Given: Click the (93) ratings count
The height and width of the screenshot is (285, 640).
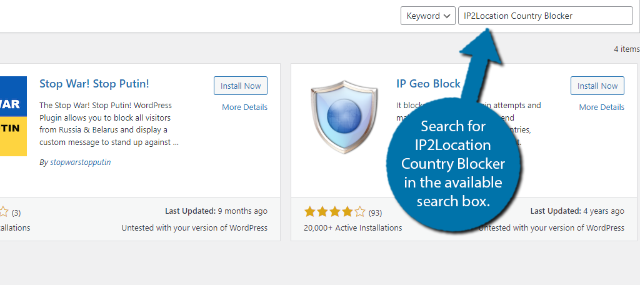Looking at the screenshot, I should [x=375, y=212].
